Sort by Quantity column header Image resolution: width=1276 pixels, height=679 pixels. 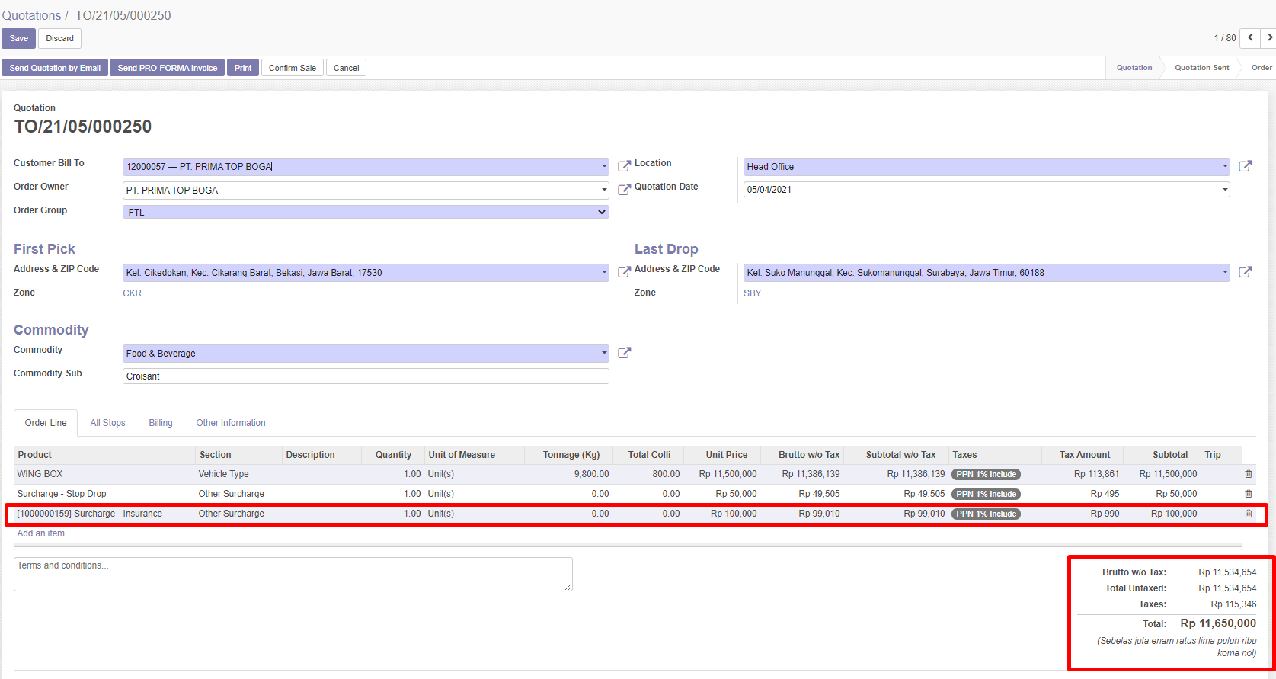pyautogui.click(x=392, y=455)
